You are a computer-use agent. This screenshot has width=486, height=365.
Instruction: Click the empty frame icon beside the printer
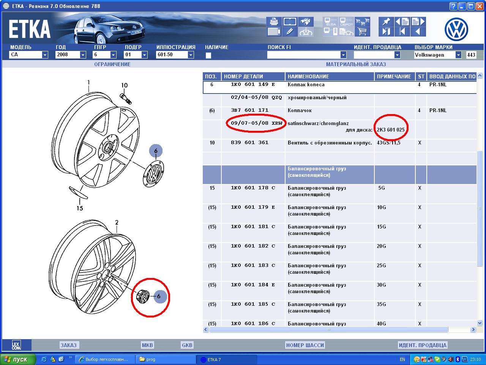pyautogui.click(x=290, y=22)
